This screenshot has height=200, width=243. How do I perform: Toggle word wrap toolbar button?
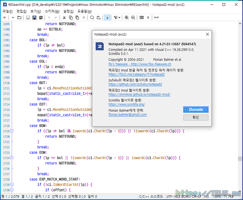point(107,17)
